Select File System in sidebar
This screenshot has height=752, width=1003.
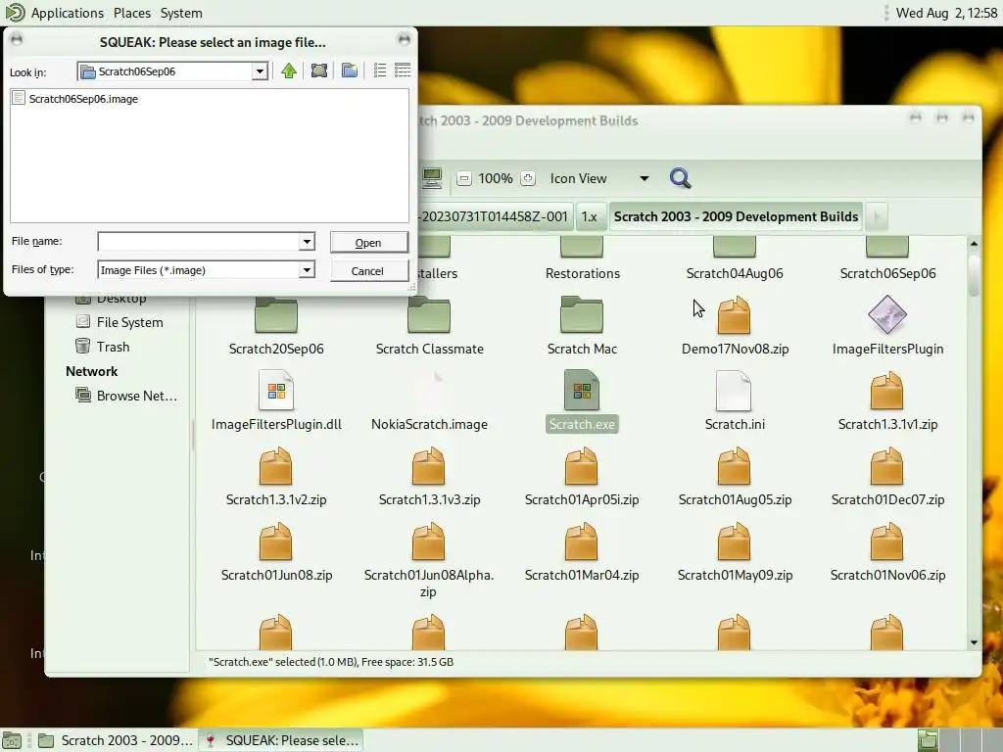pyautogui.click(x=119, y=322)
